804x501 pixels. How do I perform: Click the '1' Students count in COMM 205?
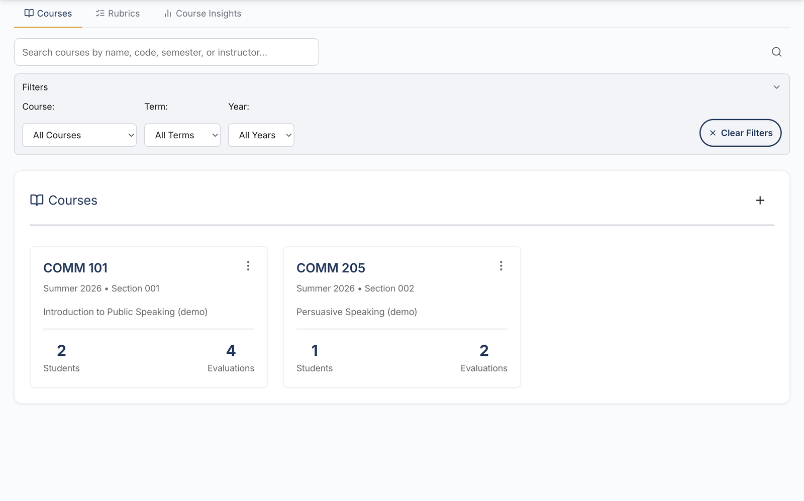(x=315, y=350)
